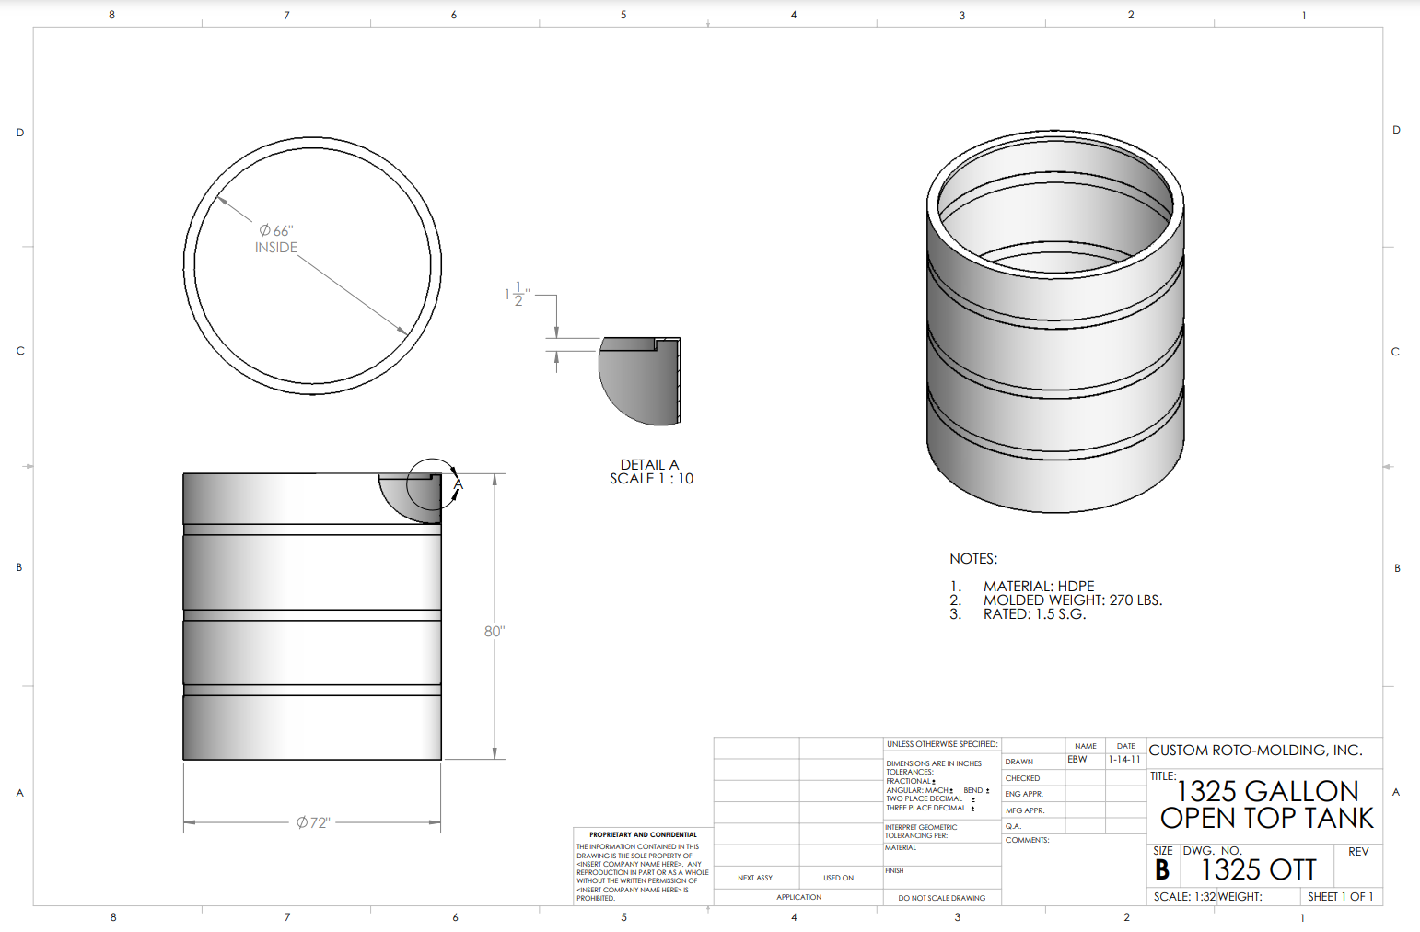Click the CUSTOM ROTO-MOLDING, INC. company name

click(1255, 751)
